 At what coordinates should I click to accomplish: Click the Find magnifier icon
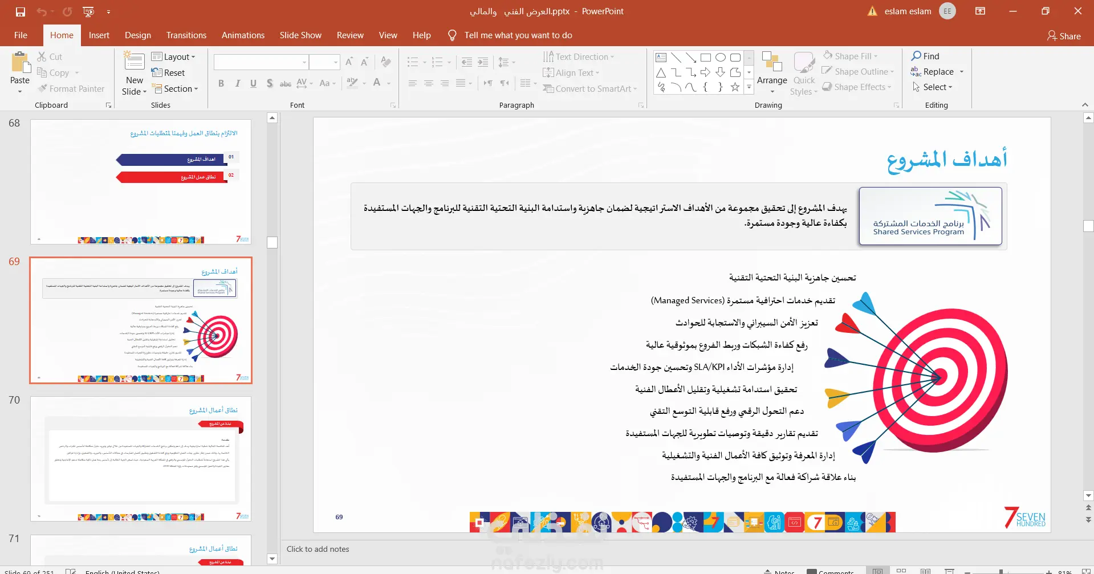(x=916, y=56)
